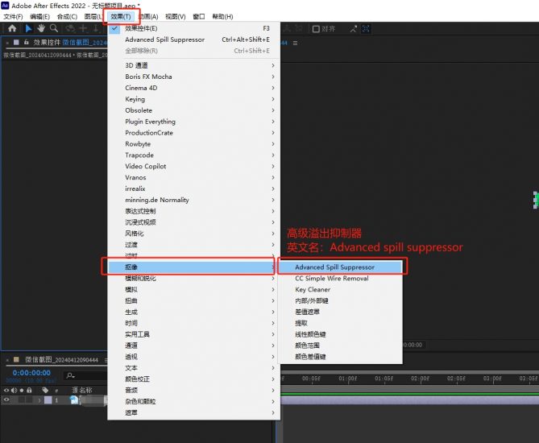Open the 颜色校正 category
This screenshot has width=539, height=443.
tap(194, 379)
